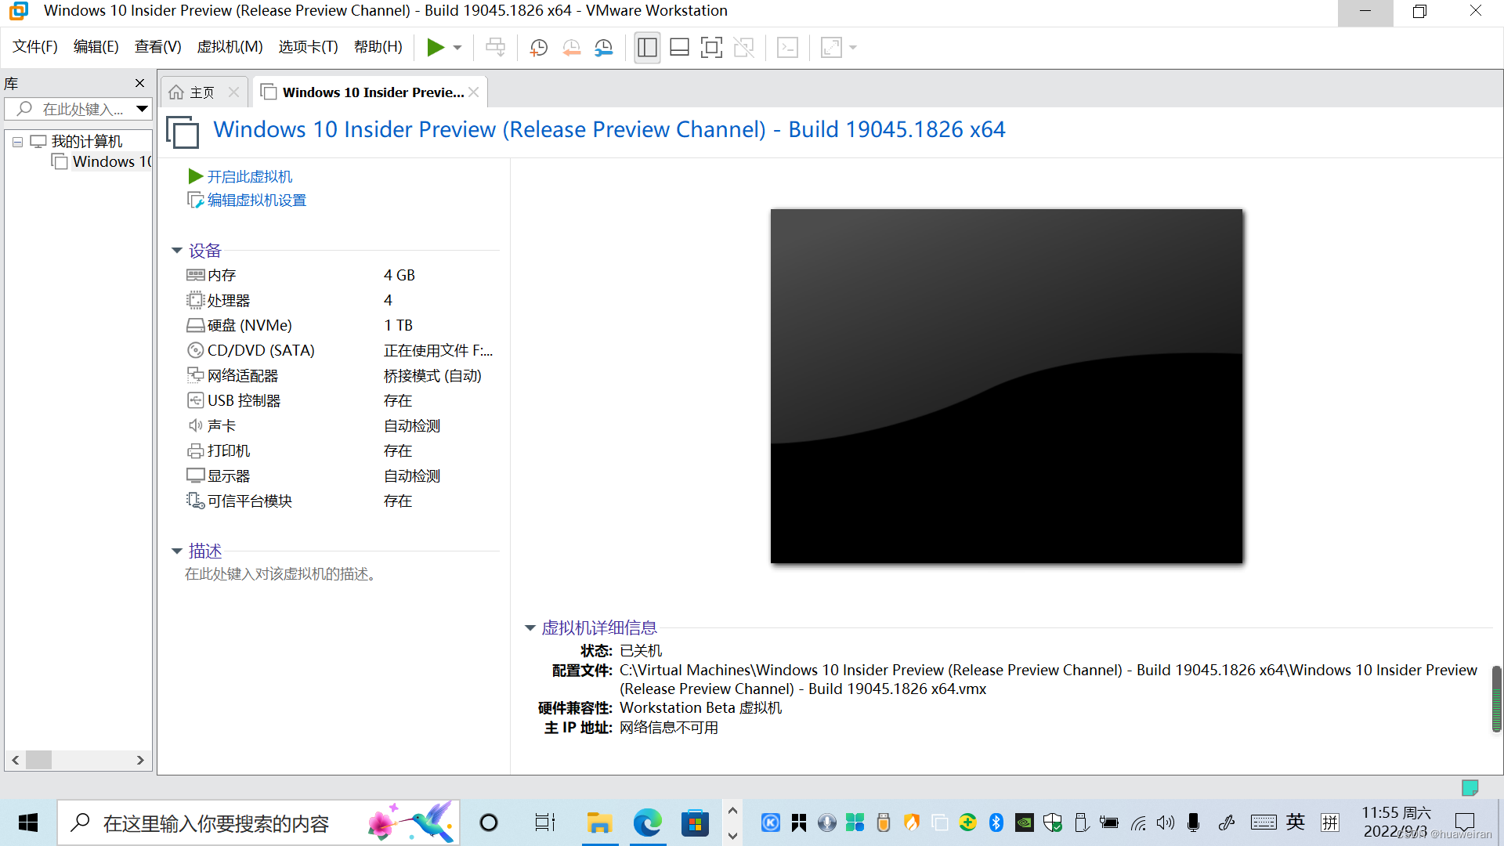Viewport: 1504px width, 846px height.
Task: Enter full screen mode
Action: (x=711, y=48)
